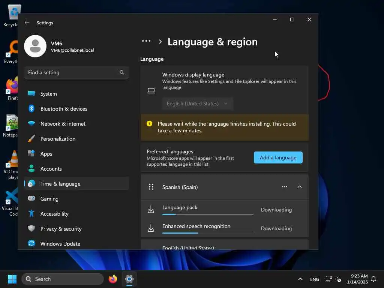Click the Downloading status for Enhanced speech recognition
Image resolution: width=384 pixels, height=288 pixels.
click(276, 228)
